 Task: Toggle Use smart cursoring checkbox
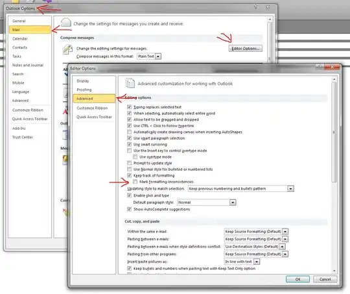129,144
